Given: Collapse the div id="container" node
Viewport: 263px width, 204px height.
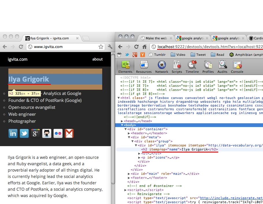Looking at the screenshot, I should [126, 129].
